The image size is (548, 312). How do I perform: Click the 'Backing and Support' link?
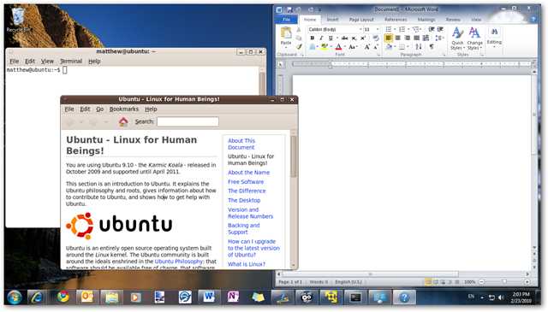(243, 228)
